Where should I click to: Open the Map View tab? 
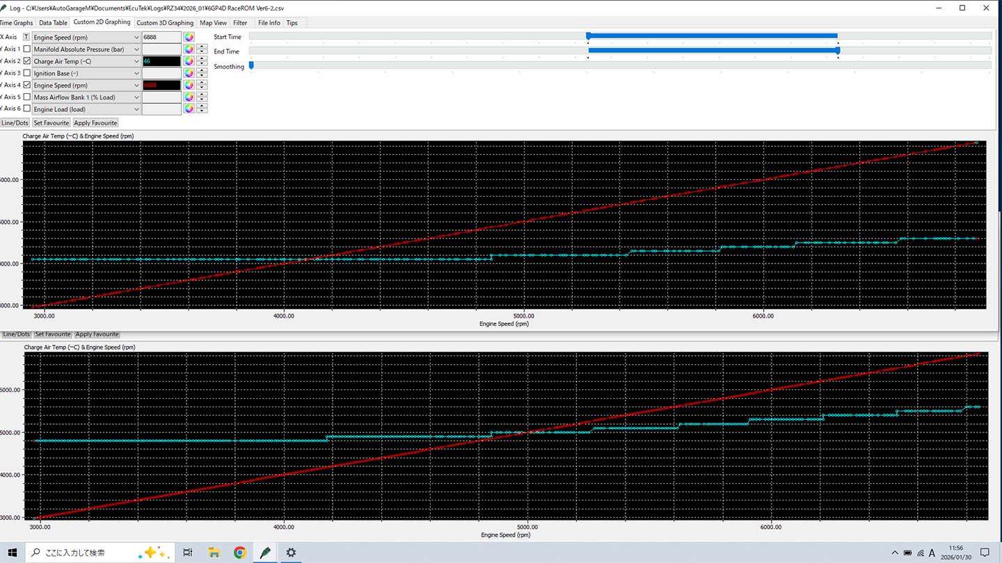213,23
